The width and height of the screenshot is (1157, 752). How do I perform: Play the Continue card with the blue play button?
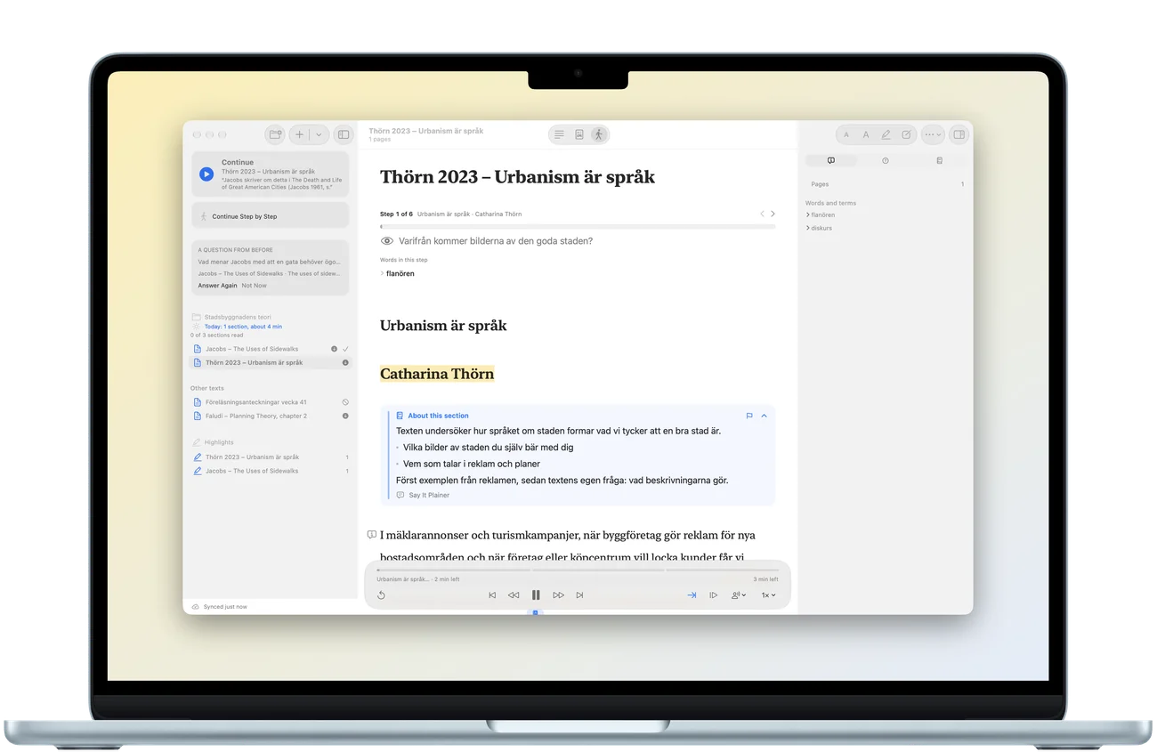(x=206, y=174)
